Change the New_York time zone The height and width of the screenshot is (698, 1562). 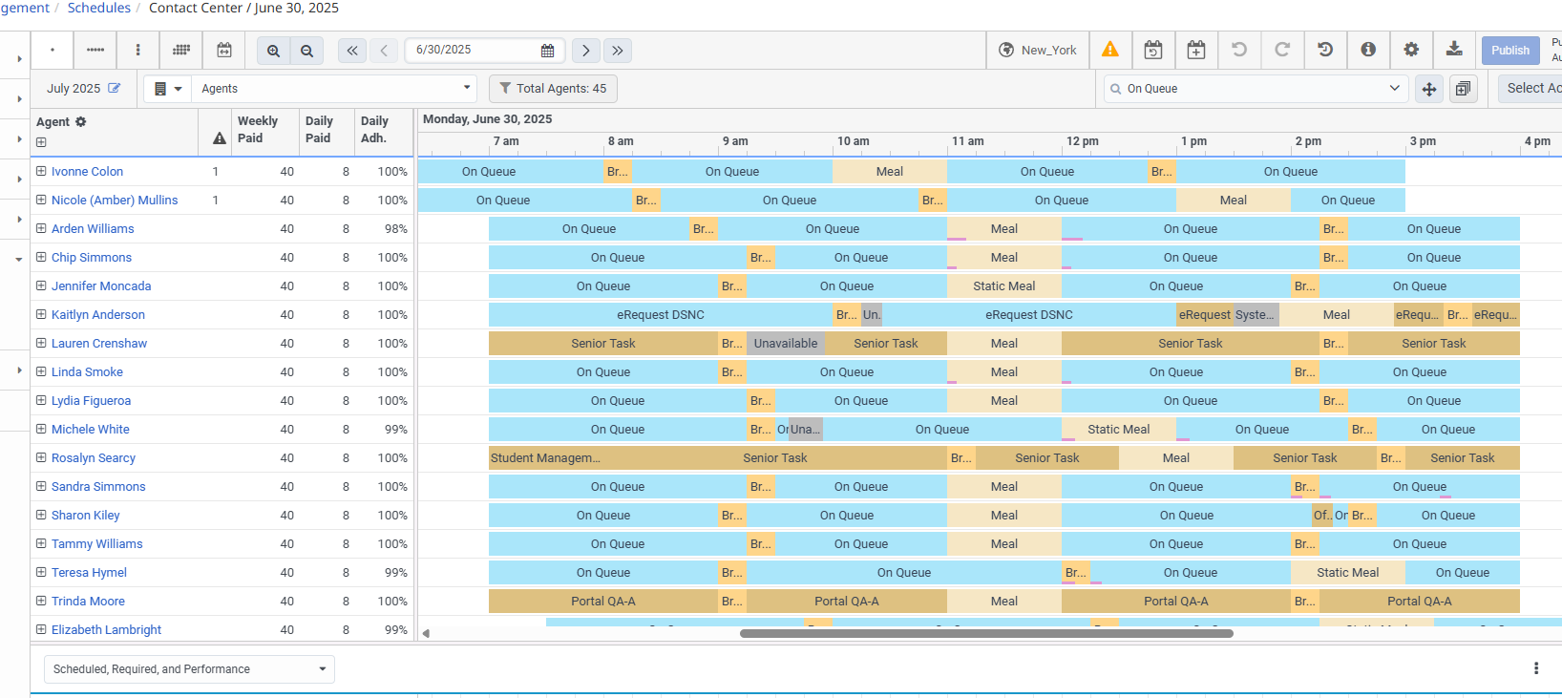pyautogui.click(x=1038, y=51)
